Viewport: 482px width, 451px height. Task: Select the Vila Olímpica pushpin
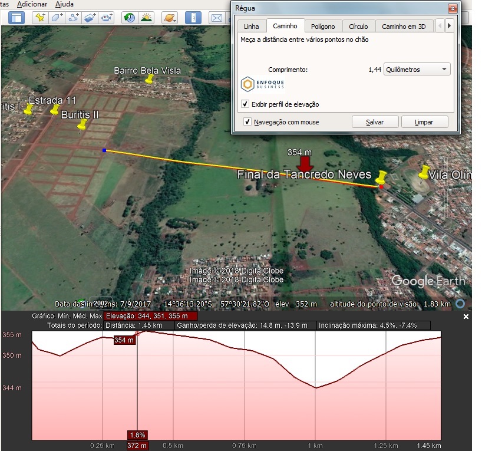424,172
